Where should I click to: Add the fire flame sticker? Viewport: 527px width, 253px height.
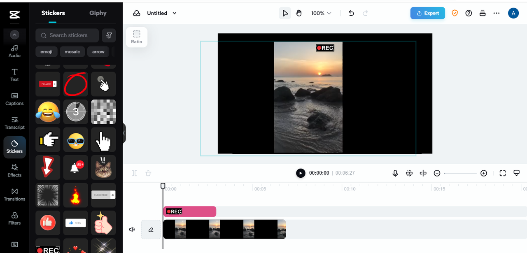[x=75, y=195]
